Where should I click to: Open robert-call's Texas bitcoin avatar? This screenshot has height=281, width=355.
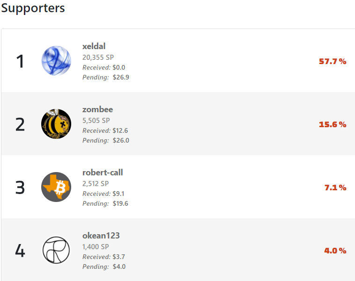pos(56,187)
